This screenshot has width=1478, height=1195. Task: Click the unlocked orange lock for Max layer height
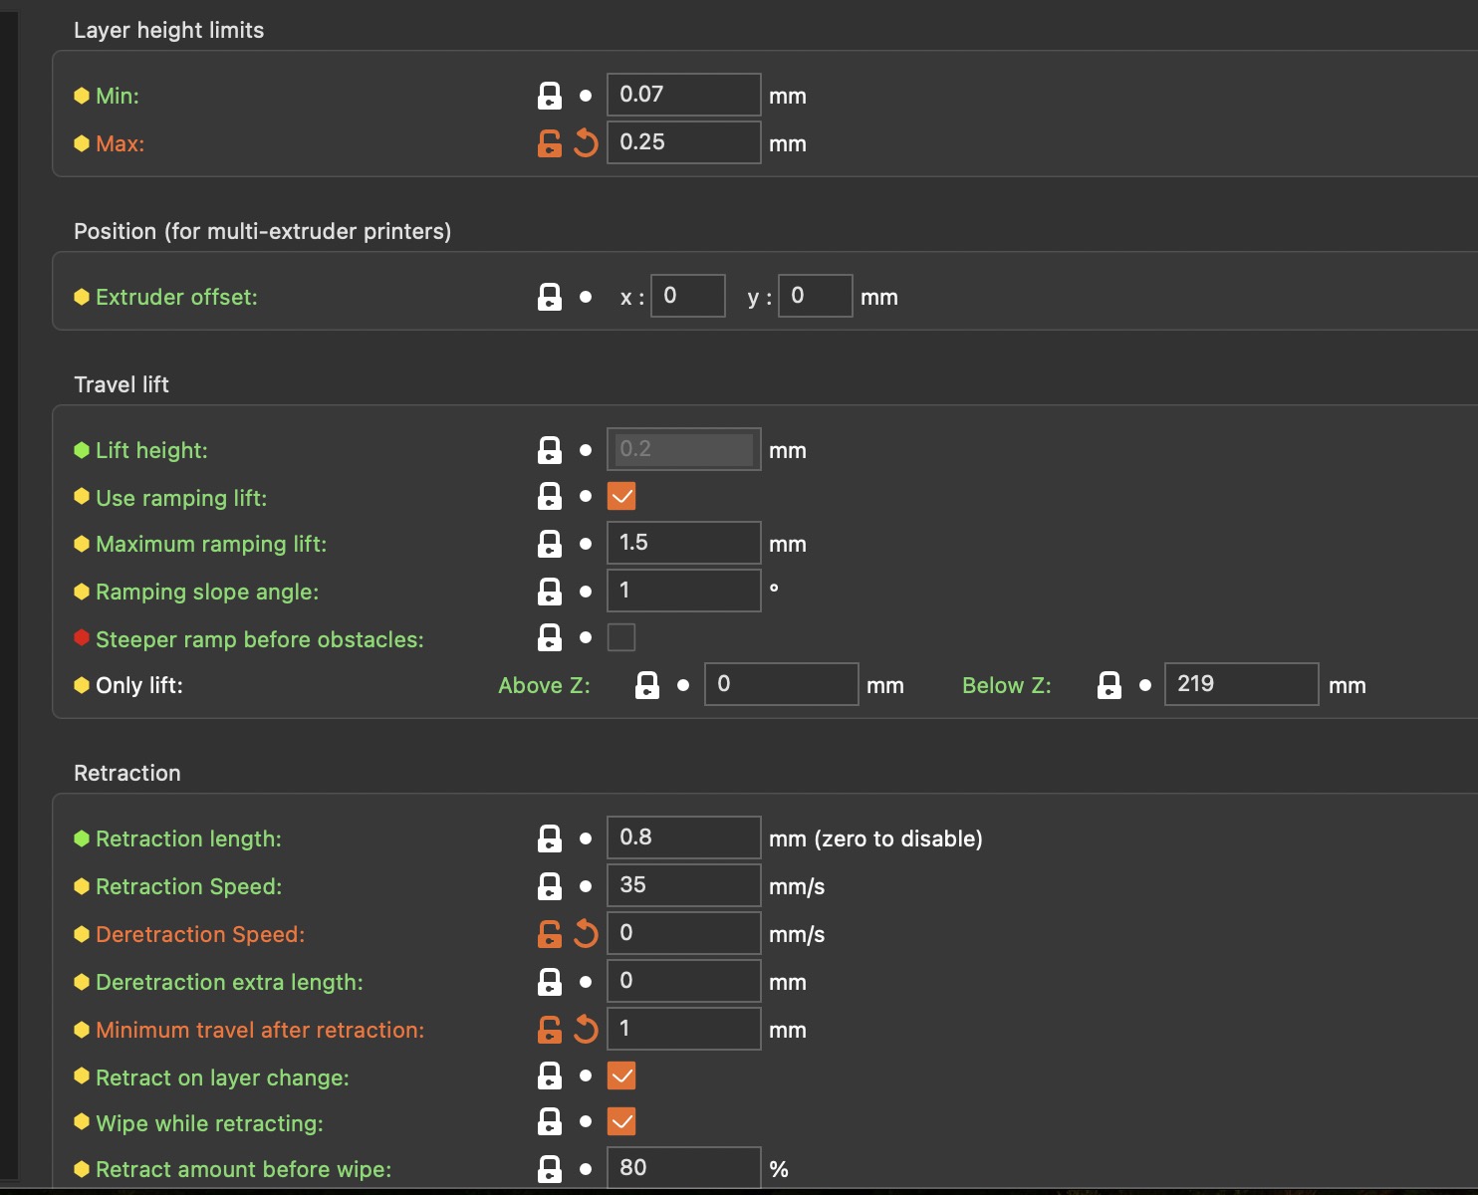pos(550,143)
